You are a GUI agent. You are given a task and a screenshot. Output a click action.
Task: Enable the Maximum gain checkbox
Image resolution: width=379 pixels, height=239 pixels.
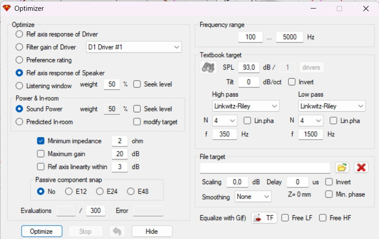coord(41,154)
